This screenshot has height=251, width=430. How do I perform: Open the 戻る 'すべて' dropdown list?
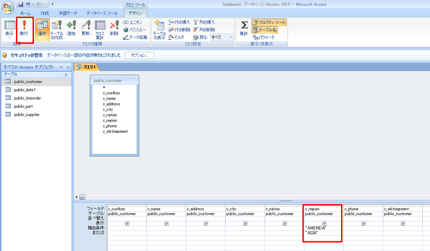pyautogui.click(x=231, y=37)
